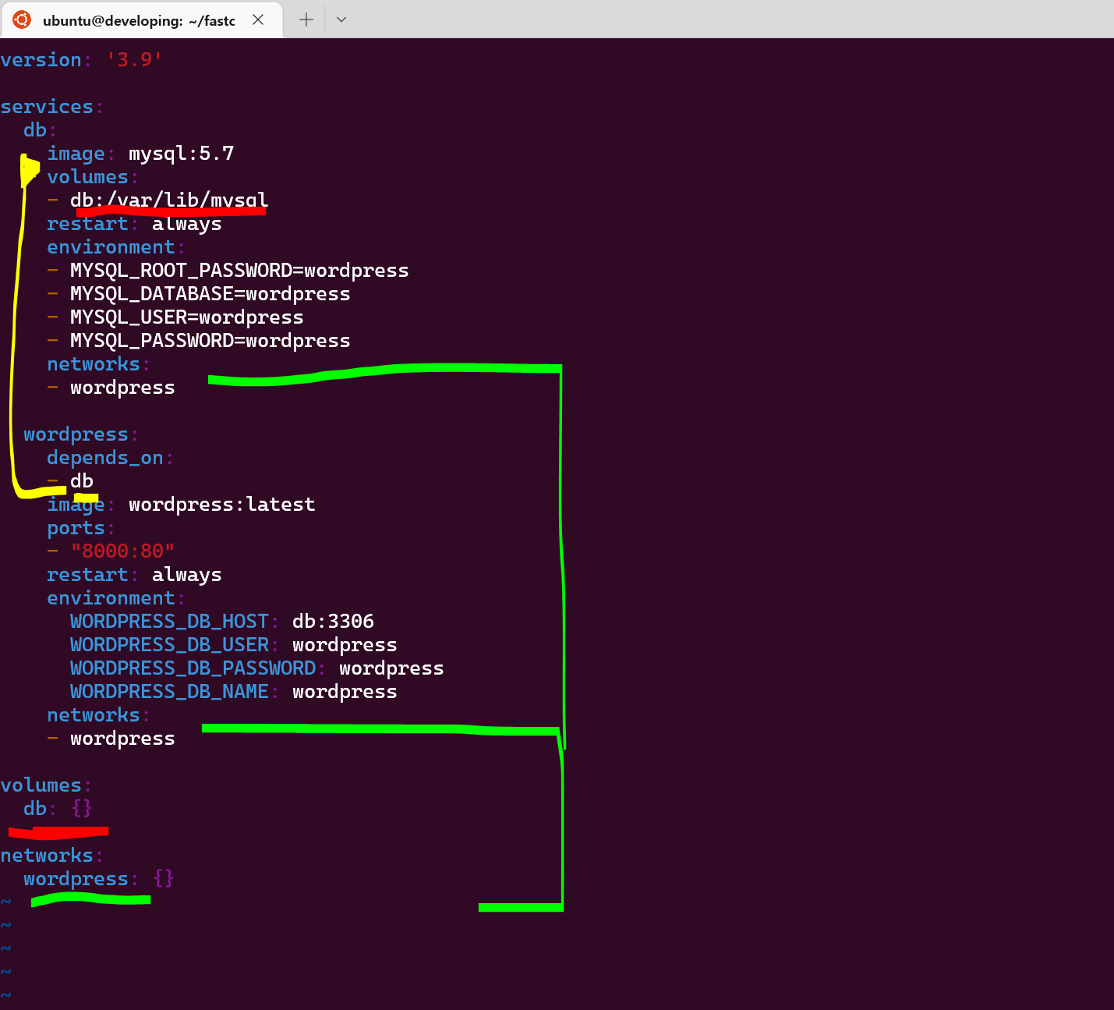Image resolution: width=1114 pixels, height=1010 pixels.
Task: Open a new terminal tab with plus button
Action: coord(306,19)
